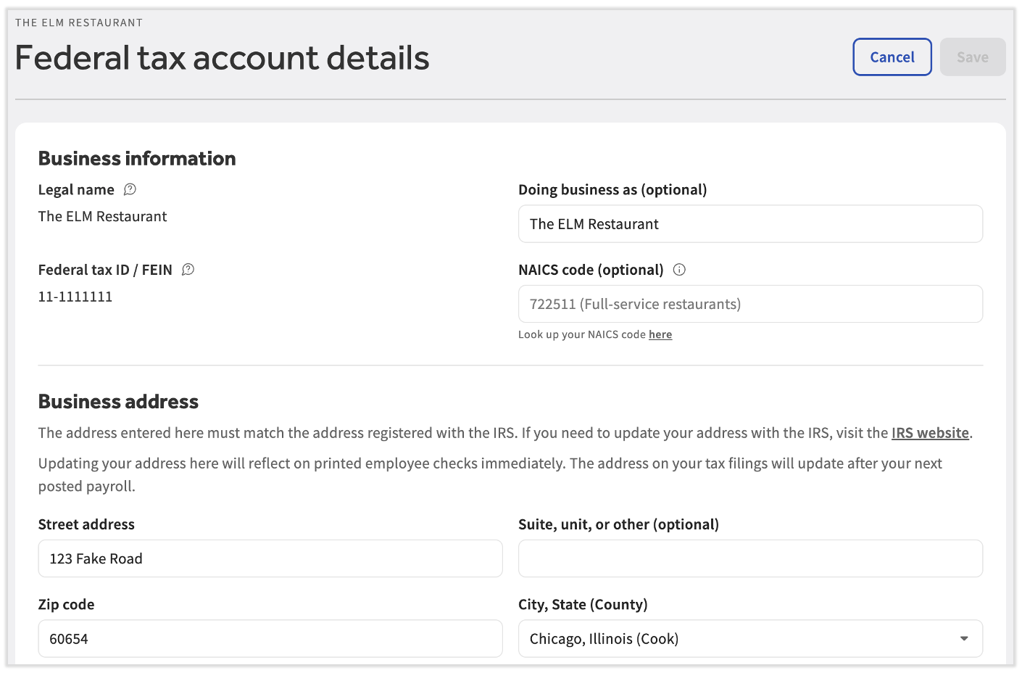Select the Street address field with 123 Fake Road
1022x673 pixels.
tap(270, 558)
